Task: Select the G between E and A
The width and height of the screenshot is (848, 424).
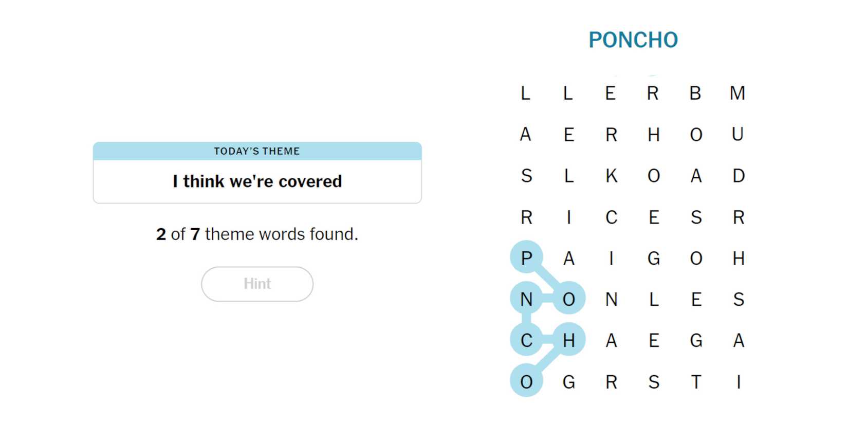Action: tap(696, 340)
